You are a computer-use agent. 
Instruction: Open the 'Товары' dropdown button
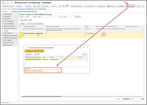pyautogui.click(x=23, y=23)
